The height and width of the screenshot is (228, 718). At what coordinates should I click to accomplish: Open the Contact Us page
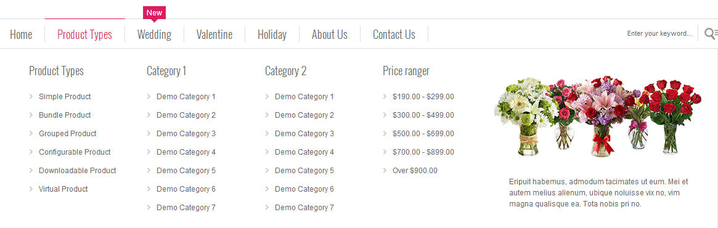pos(394,35)
